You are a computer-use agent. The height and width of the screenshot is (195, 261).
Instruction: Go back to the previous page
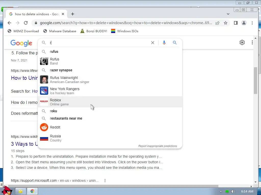point(9,23)
